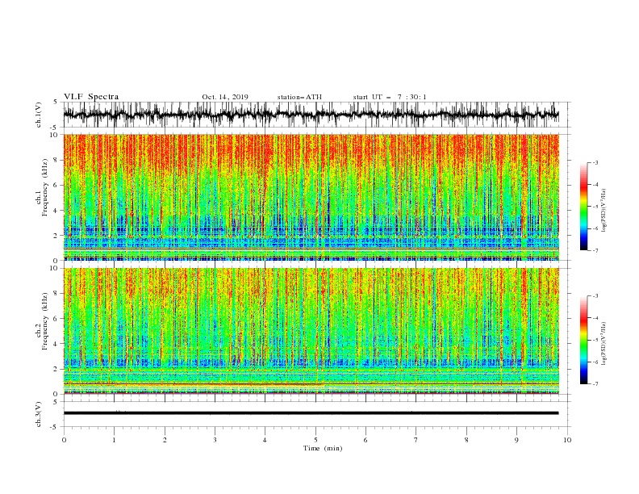The width and height of the screenshot is (639, 494).
Task: Click the "Time (min)" x-axis label
Action: (323, 448)
